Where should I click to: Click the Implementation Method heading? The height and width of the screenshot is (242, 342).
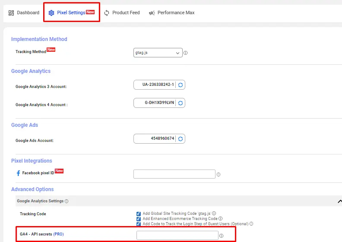click(39, 39)
